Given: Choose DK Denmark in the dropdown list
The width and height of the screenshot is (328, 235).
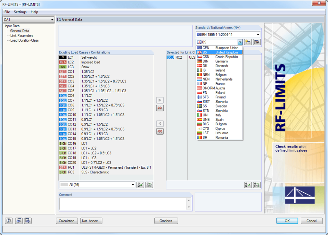Looking at the screenshot, I should pyautogui.click(x=219, y=66).
